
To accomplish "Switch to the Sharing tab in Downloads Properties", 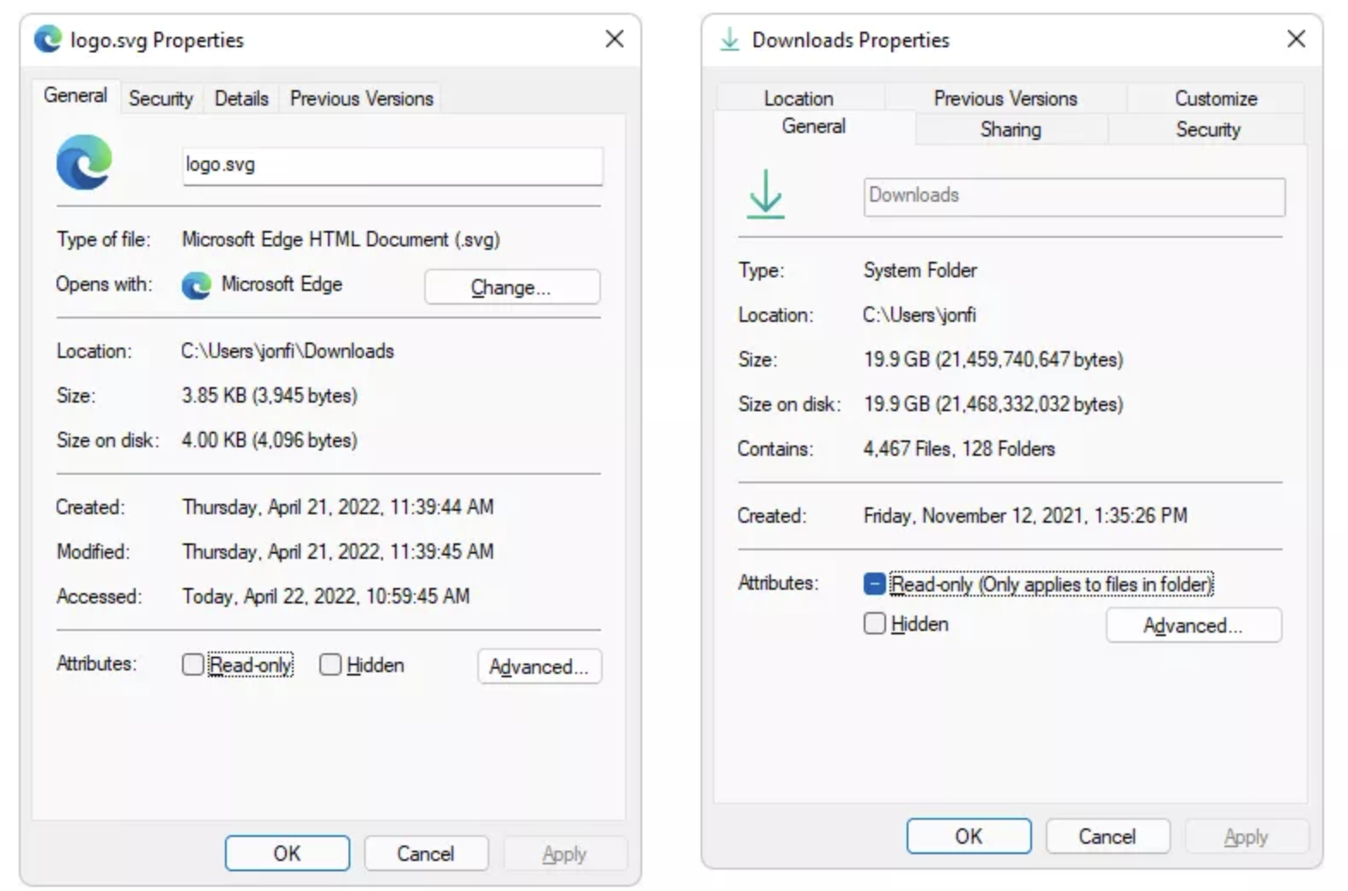I will (1011, 130).
